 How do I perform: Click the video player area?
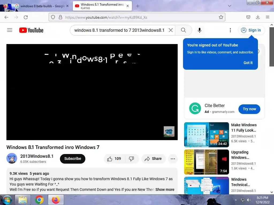(x=92, y=92)
